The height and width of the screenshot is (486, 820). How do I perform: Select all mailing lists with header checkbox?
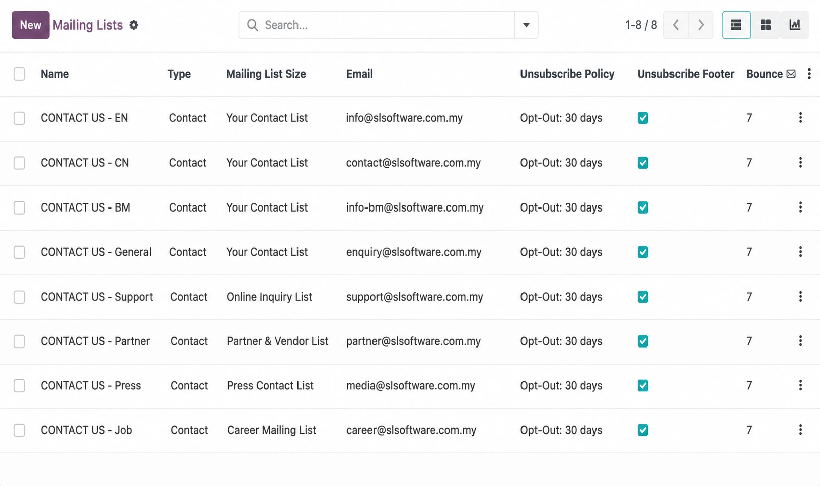(x=19, y=74)
